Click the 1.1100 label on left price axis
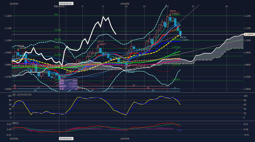Viewport: 255px width, 142px height. click(x=8, y=28)
